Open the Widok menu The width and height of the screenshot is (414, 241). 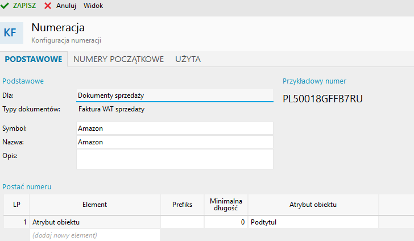point(93,6)
